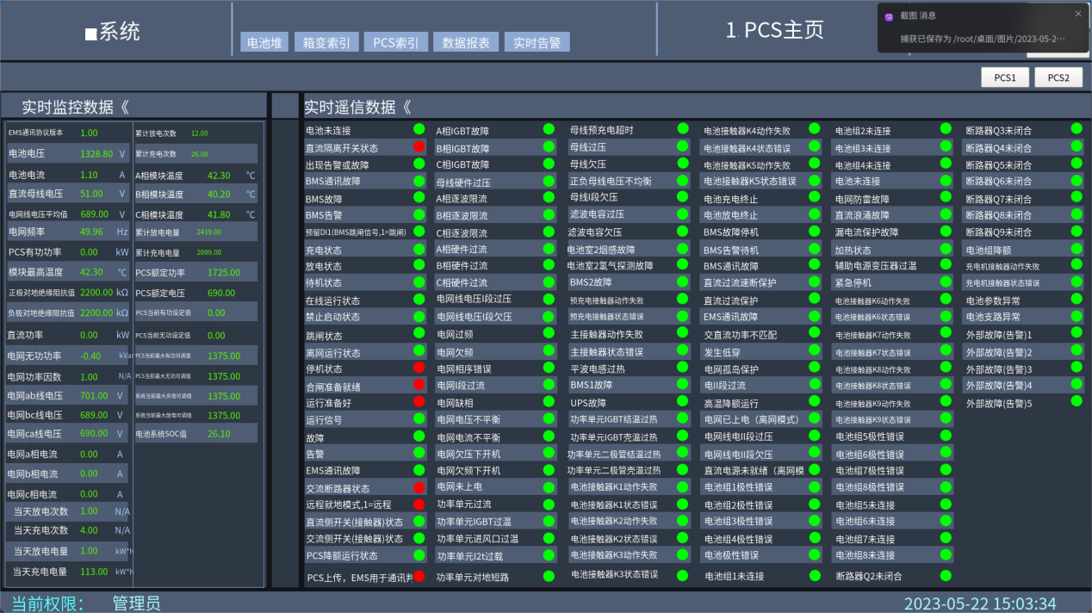This screenshot has height=613, width=1092.
Task: Open the 实时告警 page
Action: (x=537, y=41)
